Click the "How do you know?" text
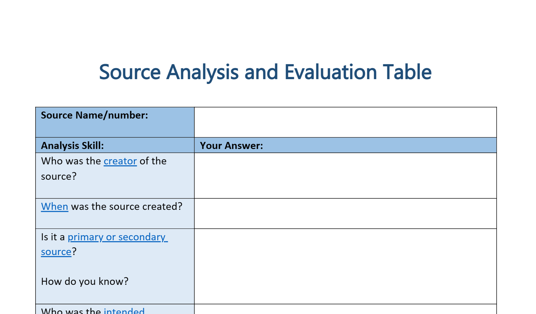This screenshot has height=314, width=536. pyautogui.click(x=85, y=281)
